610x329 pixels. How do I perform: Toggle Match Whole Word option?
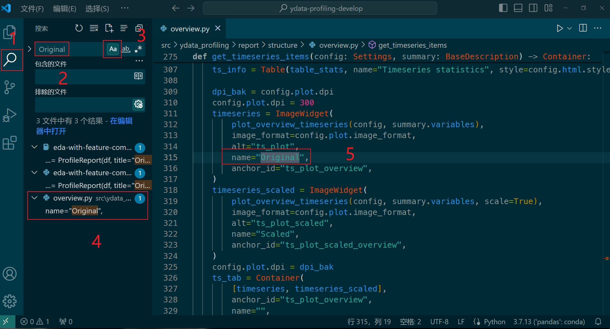click(126, 49)
